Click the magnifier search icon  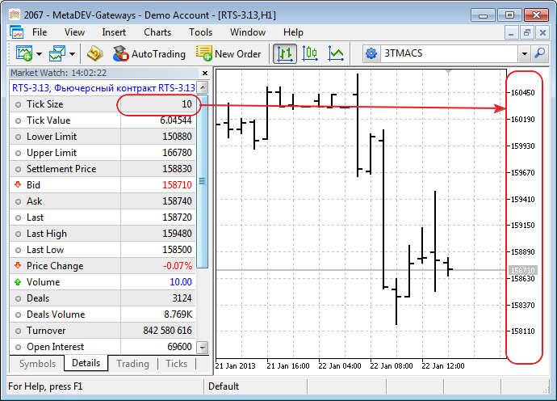pos(539,53)
